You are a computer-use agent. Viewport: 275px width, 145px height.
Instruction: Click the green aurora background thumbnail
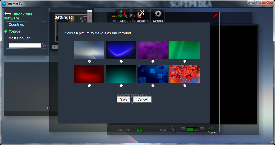[185, 50]
